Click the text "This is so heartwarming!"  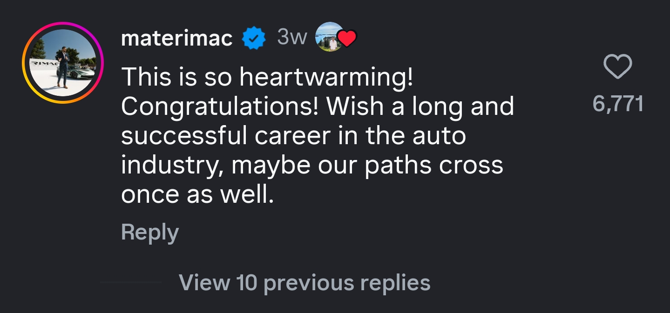(267, 77)
